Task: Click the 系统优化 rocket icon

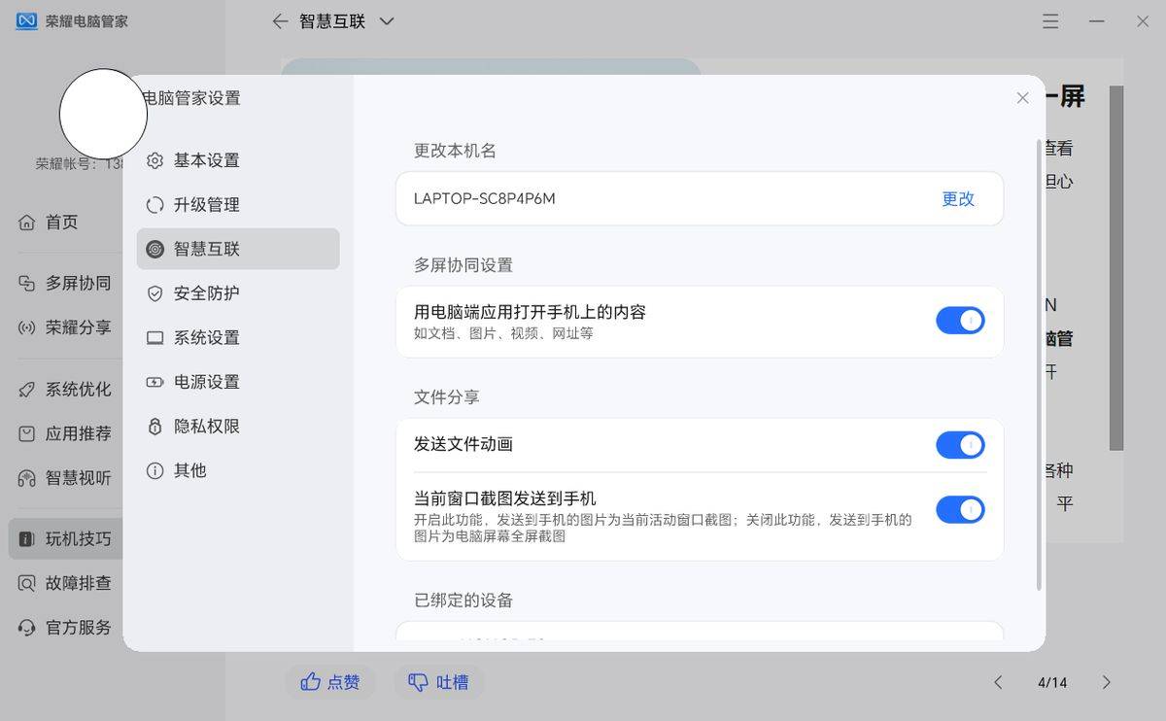Action: (x=27, y=390)
